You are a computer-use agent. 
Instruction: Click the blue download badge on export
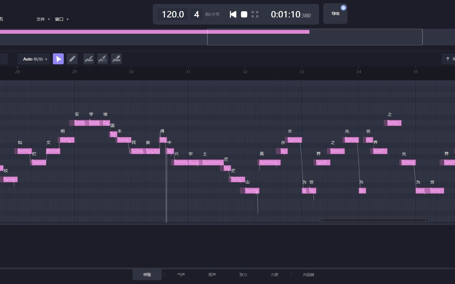click(x=343, y=8)
